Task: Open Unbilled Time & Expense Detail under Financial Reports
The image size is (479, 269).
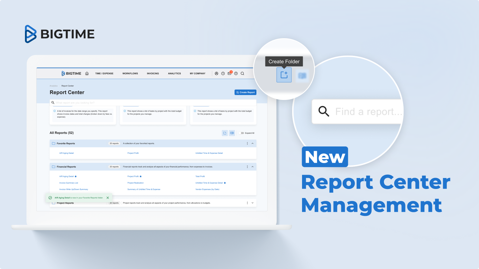Action: tap(209, 183)
